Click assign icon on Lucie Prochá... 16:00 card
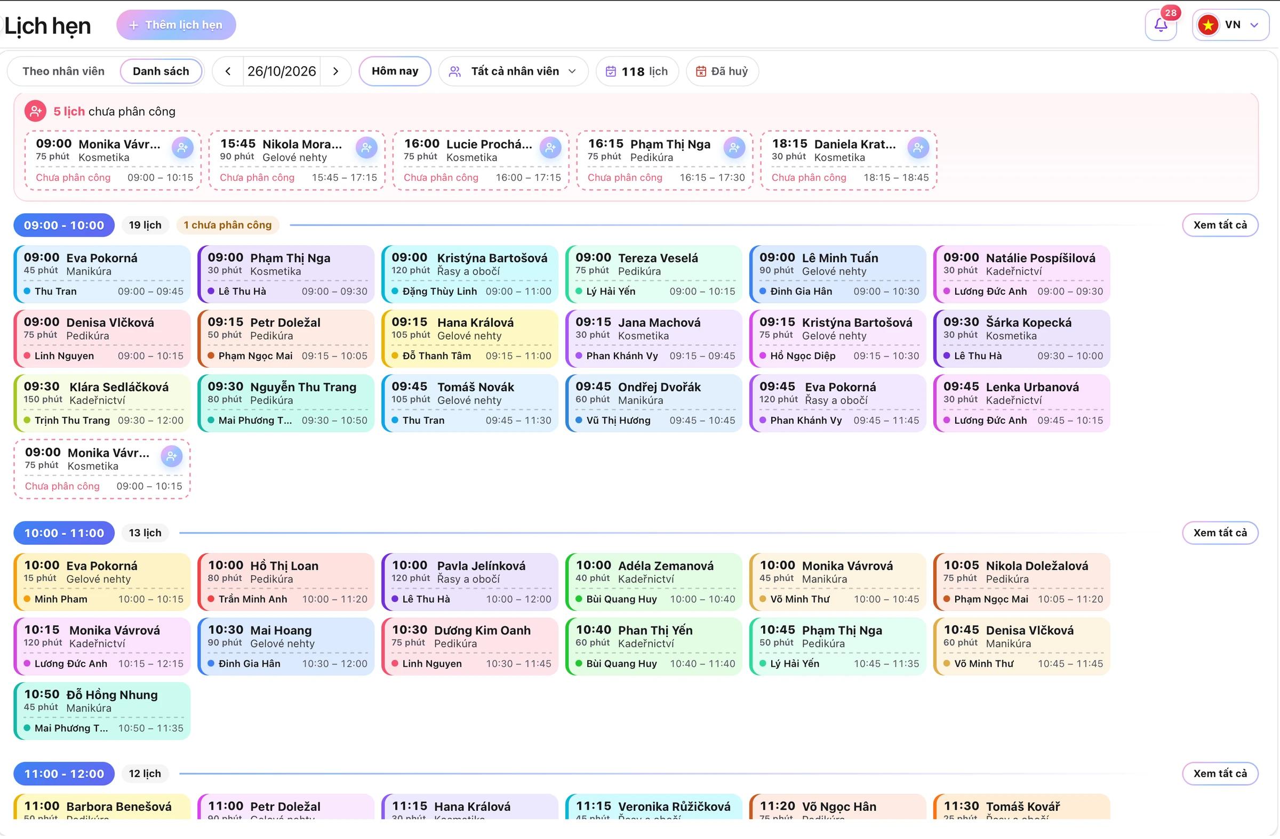Viewport: 1280px width, 839px height. (551, 147)
